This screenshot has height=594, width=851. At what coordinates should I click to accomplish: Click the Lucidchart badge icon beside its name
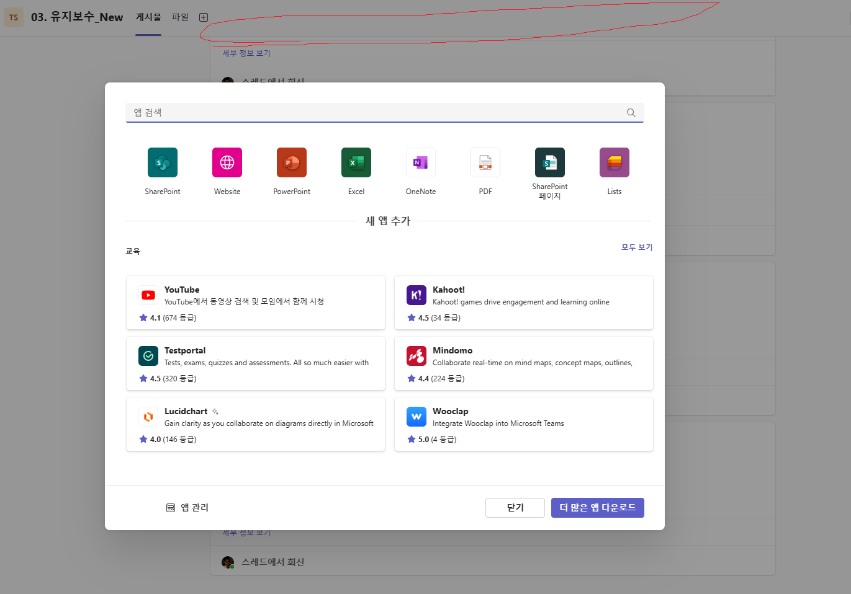pos(215,412)
